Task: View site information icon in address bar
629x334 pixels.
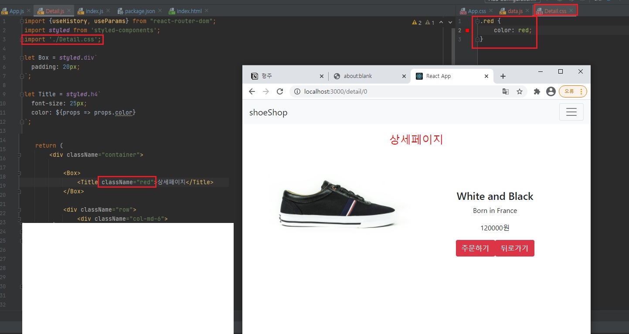Action: (x=297, y=91)
